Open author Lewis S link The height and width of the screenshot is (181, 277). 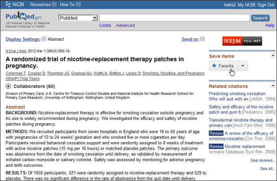(x=133, y=73)
